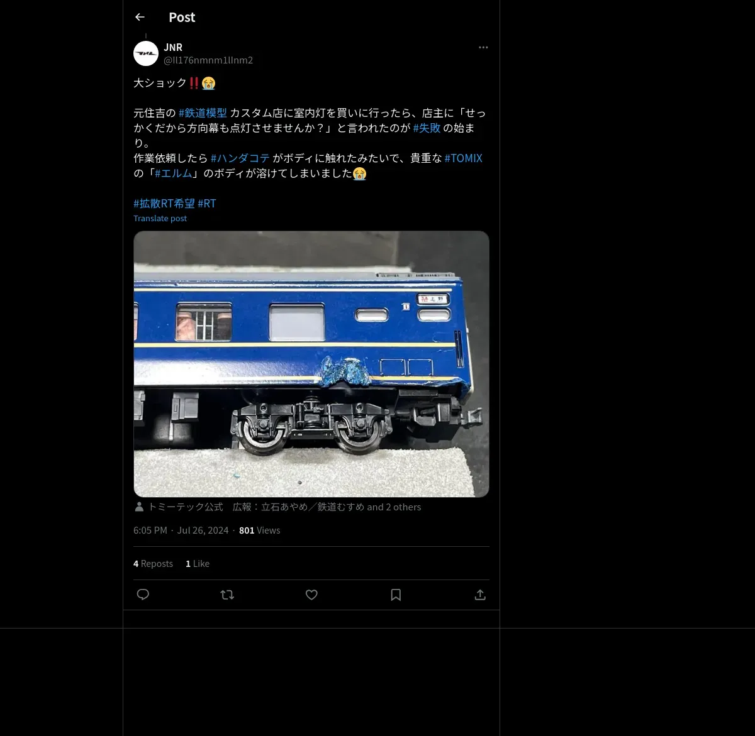Go back using the arrow icon
Viewport: 755px width, 736px height.
(140, 17)
